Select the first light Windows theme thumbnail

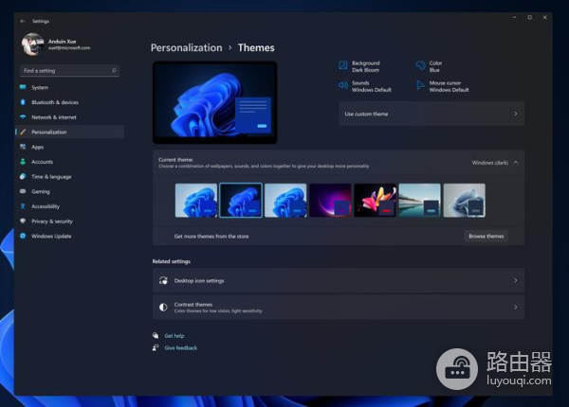195,201
